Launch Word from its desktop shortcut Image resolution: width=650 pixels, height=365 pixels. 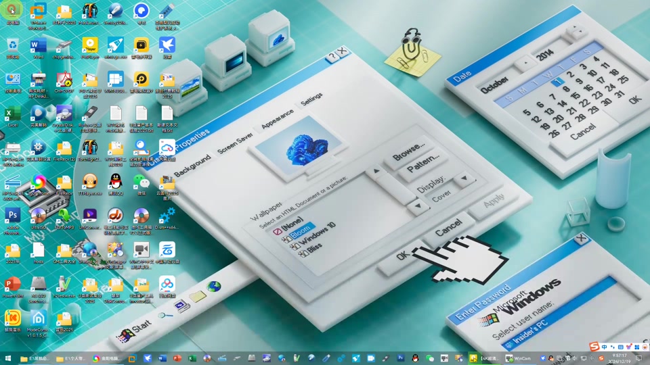(x=38, y=49)
